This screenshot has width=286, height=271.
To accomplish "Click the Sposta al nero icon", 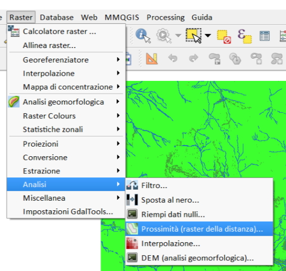I will point(132,200).
